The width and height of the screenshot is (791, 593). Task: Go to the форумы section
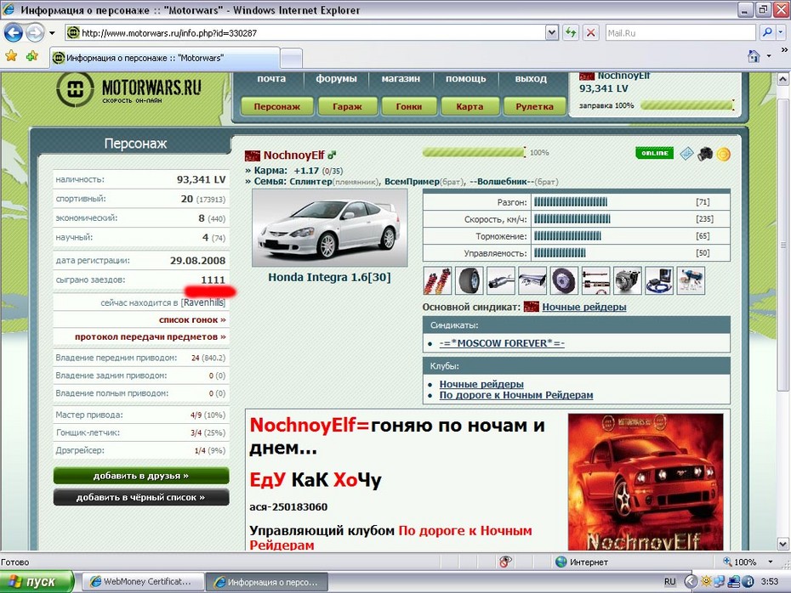pos(336,79)
